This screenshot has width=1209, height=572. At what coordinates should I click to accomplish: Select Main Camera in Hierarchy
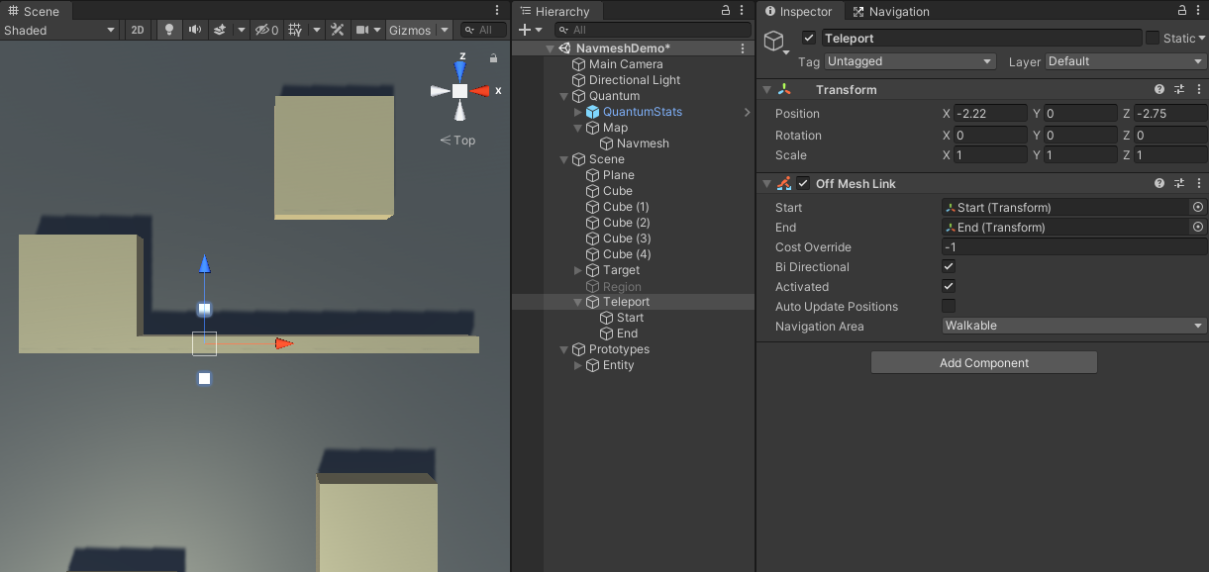click(626, 64)
